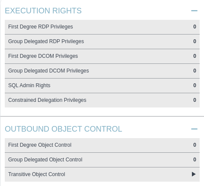This screenshot has height=186, width=204.
Task: Collapse the Execution Rights section
Action: click(194, 11)
